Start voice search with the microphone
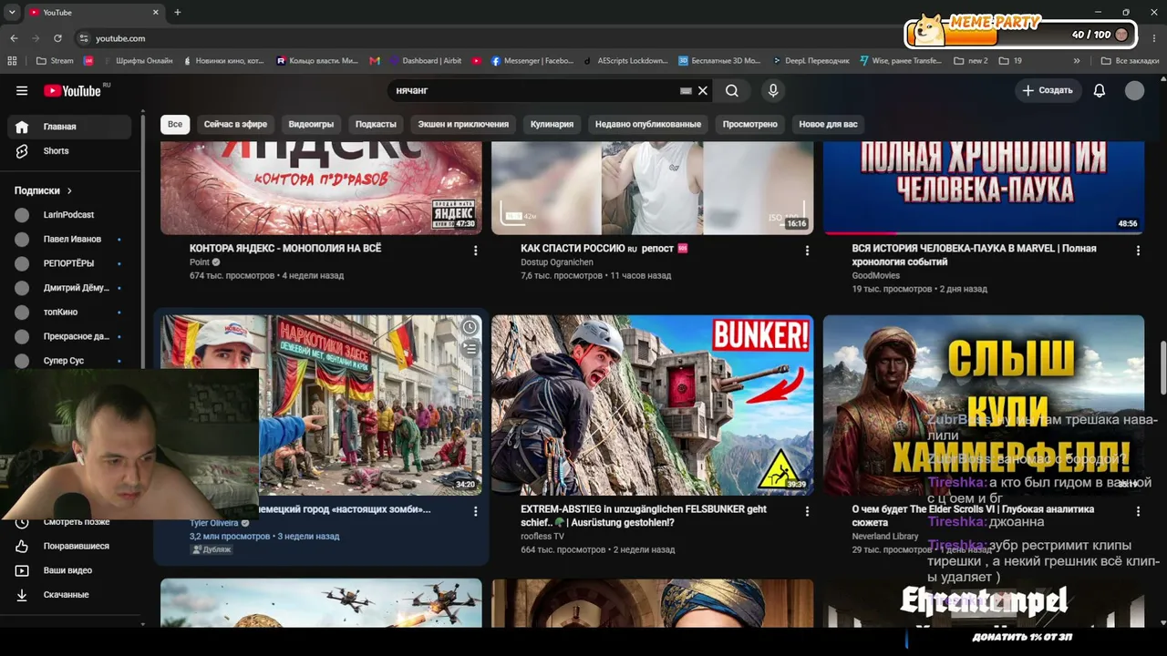Viewport: 1167px width, 656px height. 773,90
